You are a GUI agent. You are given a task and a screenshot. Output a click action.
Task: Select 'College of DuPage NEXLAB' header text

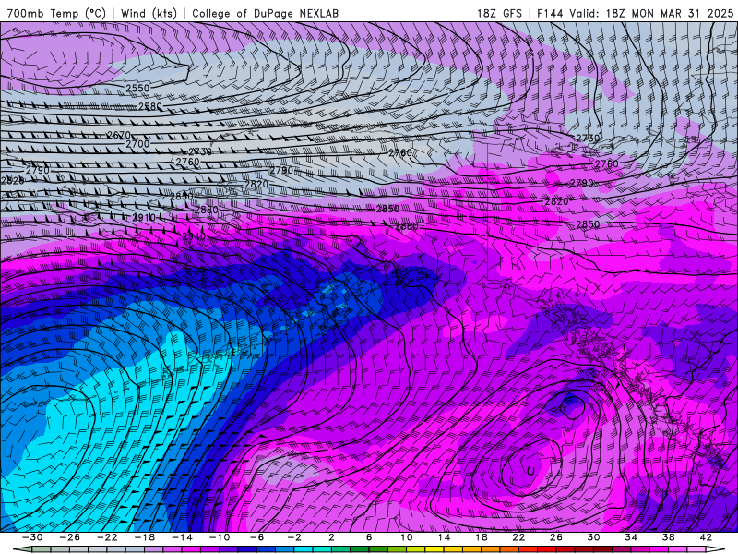click(265, 13)
